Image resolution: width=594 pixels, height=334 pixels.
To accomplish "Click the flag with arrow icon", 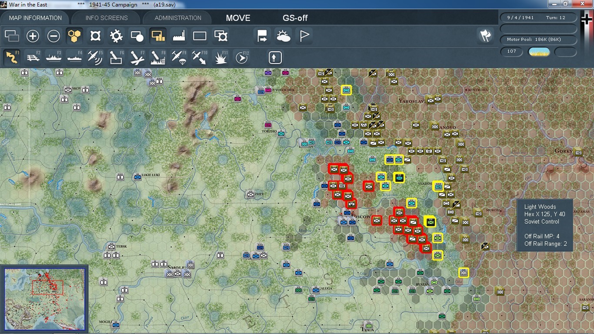I will point(262,36).
